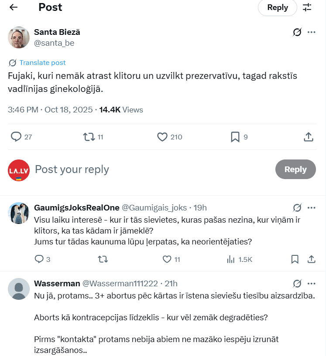Click Translate post link

click(x=42, y=63)
